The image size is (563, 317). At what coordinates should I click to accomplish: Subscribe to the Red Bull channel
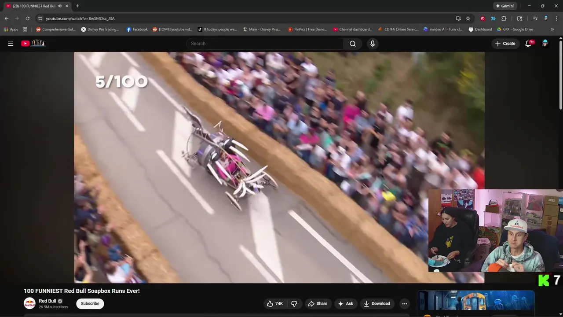(90, 303)
